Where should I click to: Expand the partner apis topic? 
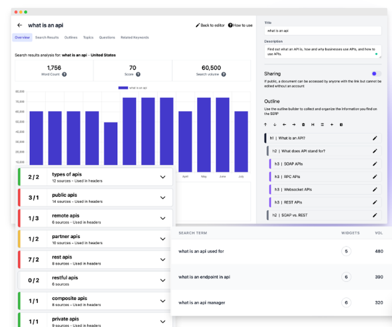pos(163,239)
